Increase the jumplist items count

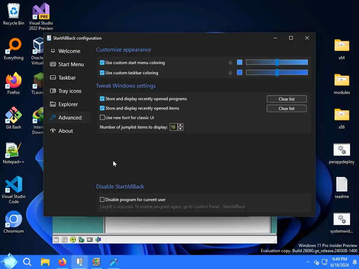click(x=181, y=125)
